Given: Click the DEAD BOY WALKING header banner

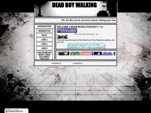Looking at the screenshot, I should pyautogui.click(x=75, y=9).
